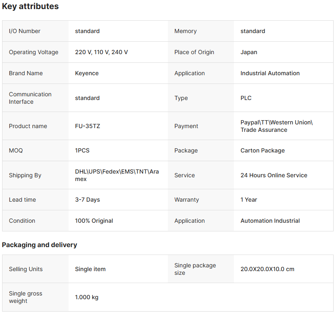Click the Single item selling units value
Image resolution: width=334 pixels, height=312 pixels.
(x=90, y=269)
